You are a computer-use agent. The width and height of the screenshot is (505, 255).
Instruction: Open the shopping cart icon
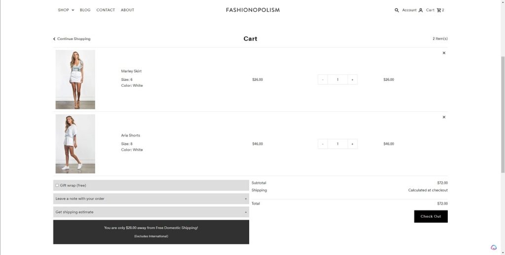pyautogui.click(x=439, y=10)
